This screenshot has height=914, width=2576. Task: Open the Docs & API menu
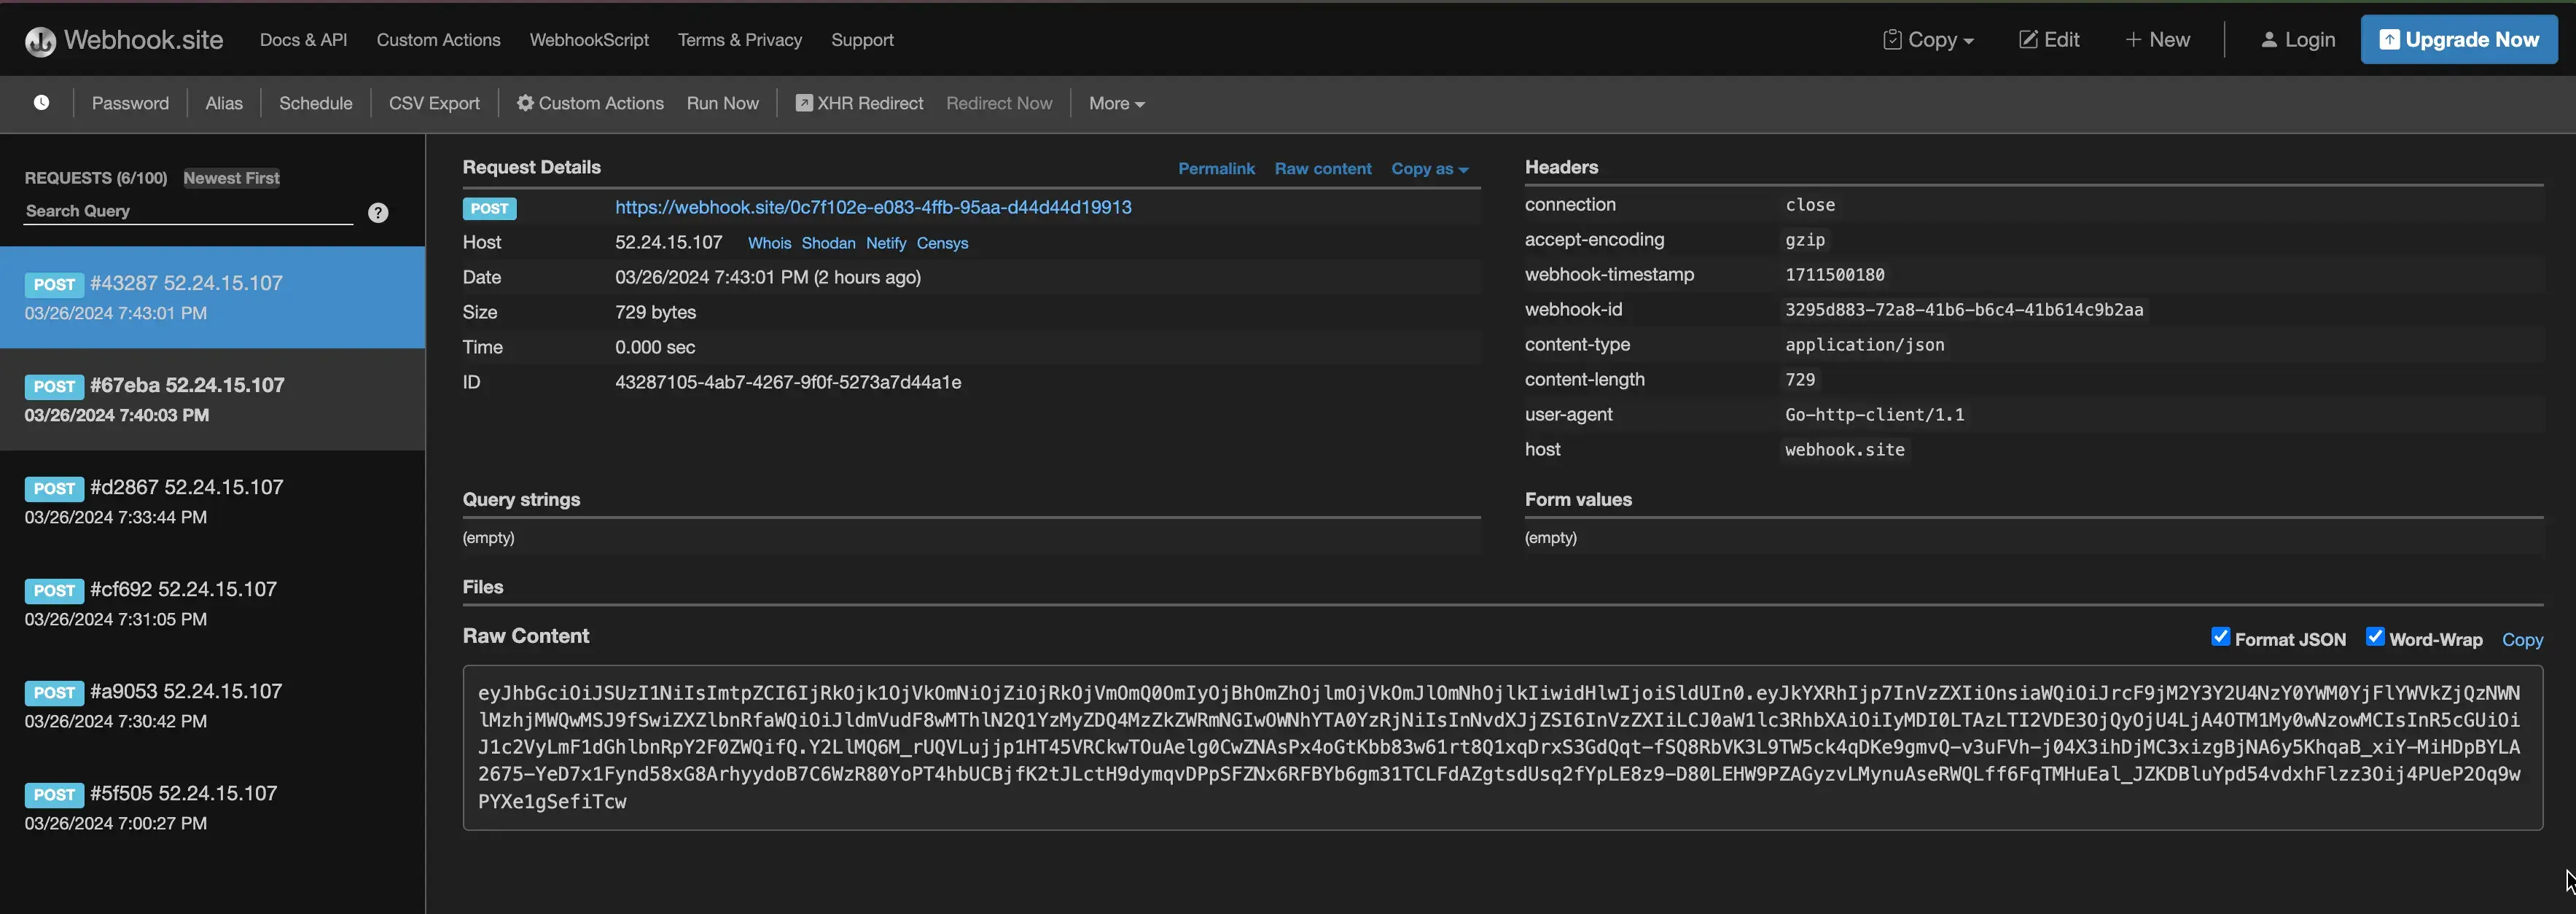[x=303, y=40]
